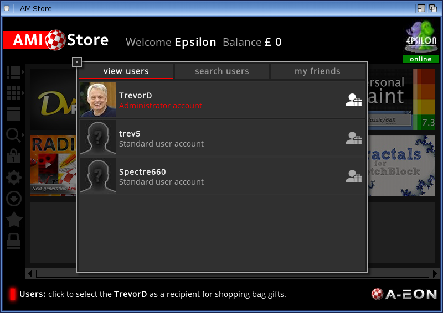
Task: Choose Spectre660 gift recipient icon
Action: (x=353, y=176)
